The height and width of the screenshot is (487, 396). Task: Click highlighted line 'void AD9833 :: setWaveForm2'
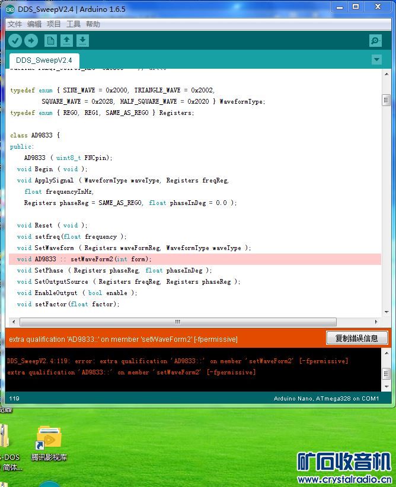(195, 259)
